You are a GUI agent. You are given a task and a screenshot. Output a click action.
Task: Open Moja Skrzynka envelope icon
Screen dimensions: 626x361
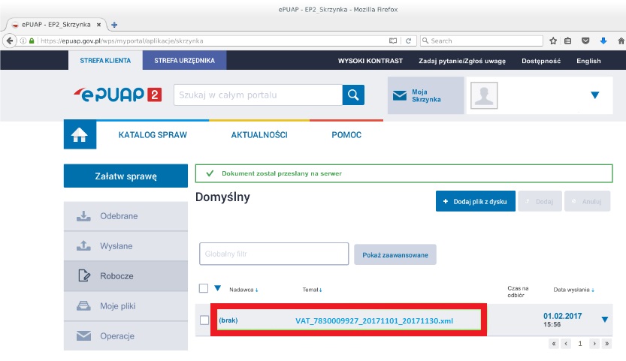tap(399, 95)
